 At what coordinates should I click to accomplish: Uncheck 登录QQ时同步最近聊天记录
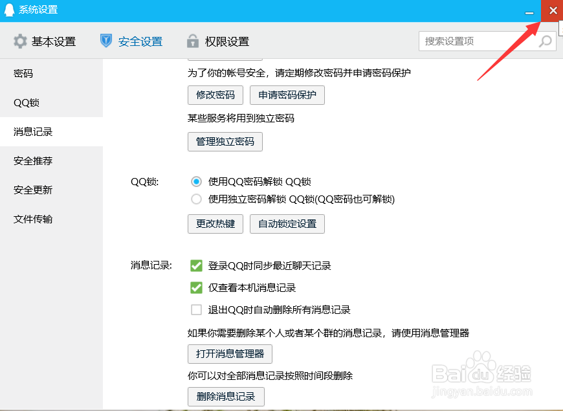click(x=196, y=266)
